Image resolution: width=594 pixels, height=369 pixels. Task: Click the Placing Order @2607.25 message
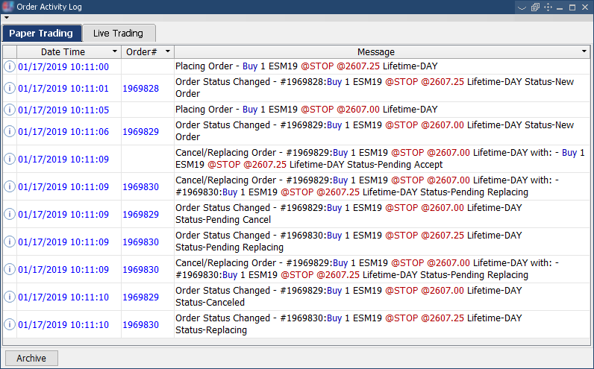306,66
